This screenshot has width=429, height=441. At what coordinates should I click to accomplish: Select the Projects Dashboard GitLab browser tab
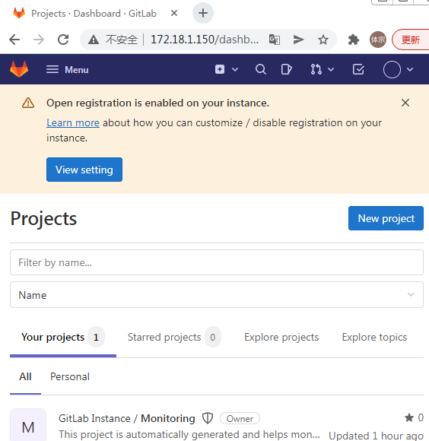click(x=94, y=13)
